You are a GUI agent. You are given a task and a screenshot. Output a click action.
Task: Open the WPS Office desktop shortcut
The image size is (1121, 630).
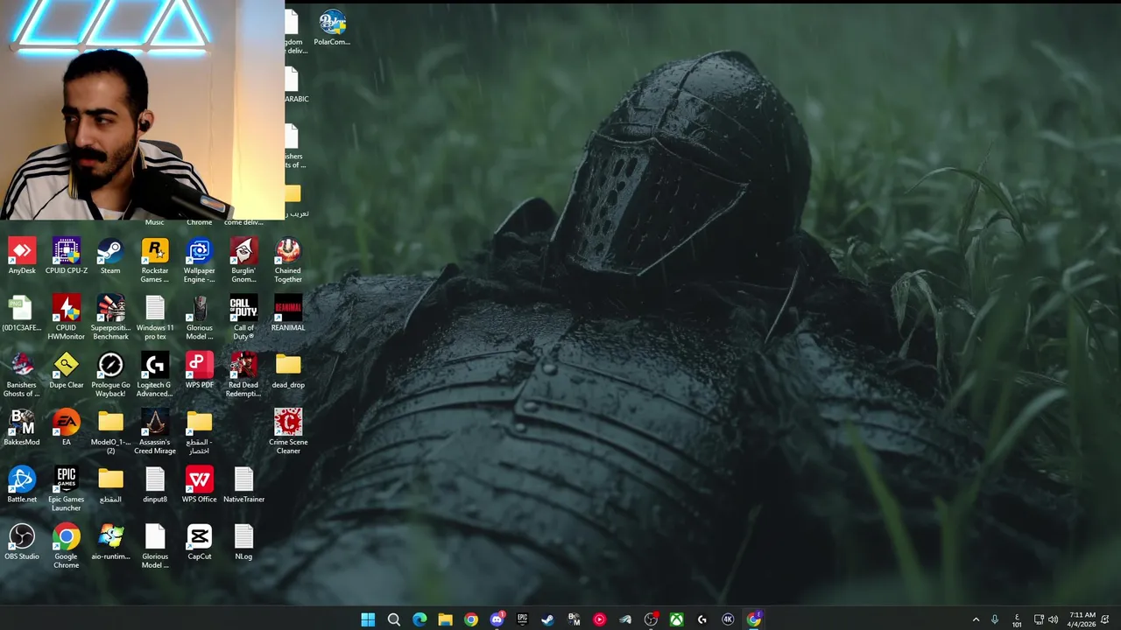click(x=199, y=484)
